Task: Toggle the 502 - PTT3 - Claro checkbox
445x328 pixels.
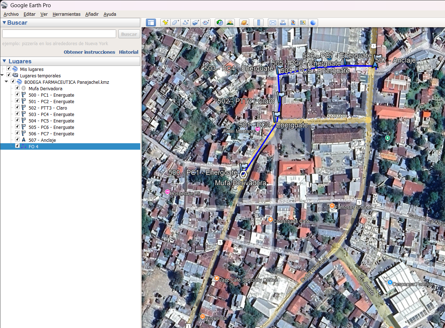Action: click(x=17, y=107)
